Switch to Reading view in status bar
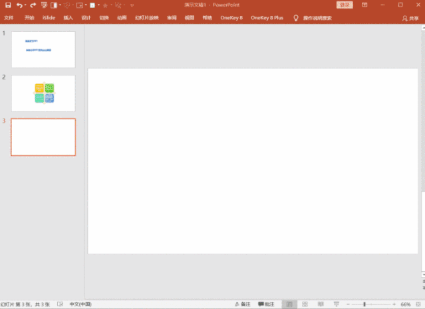 (320, 304)
